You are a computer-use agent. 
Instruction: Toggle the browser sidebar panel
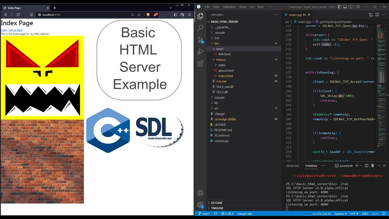pos(175,15)
